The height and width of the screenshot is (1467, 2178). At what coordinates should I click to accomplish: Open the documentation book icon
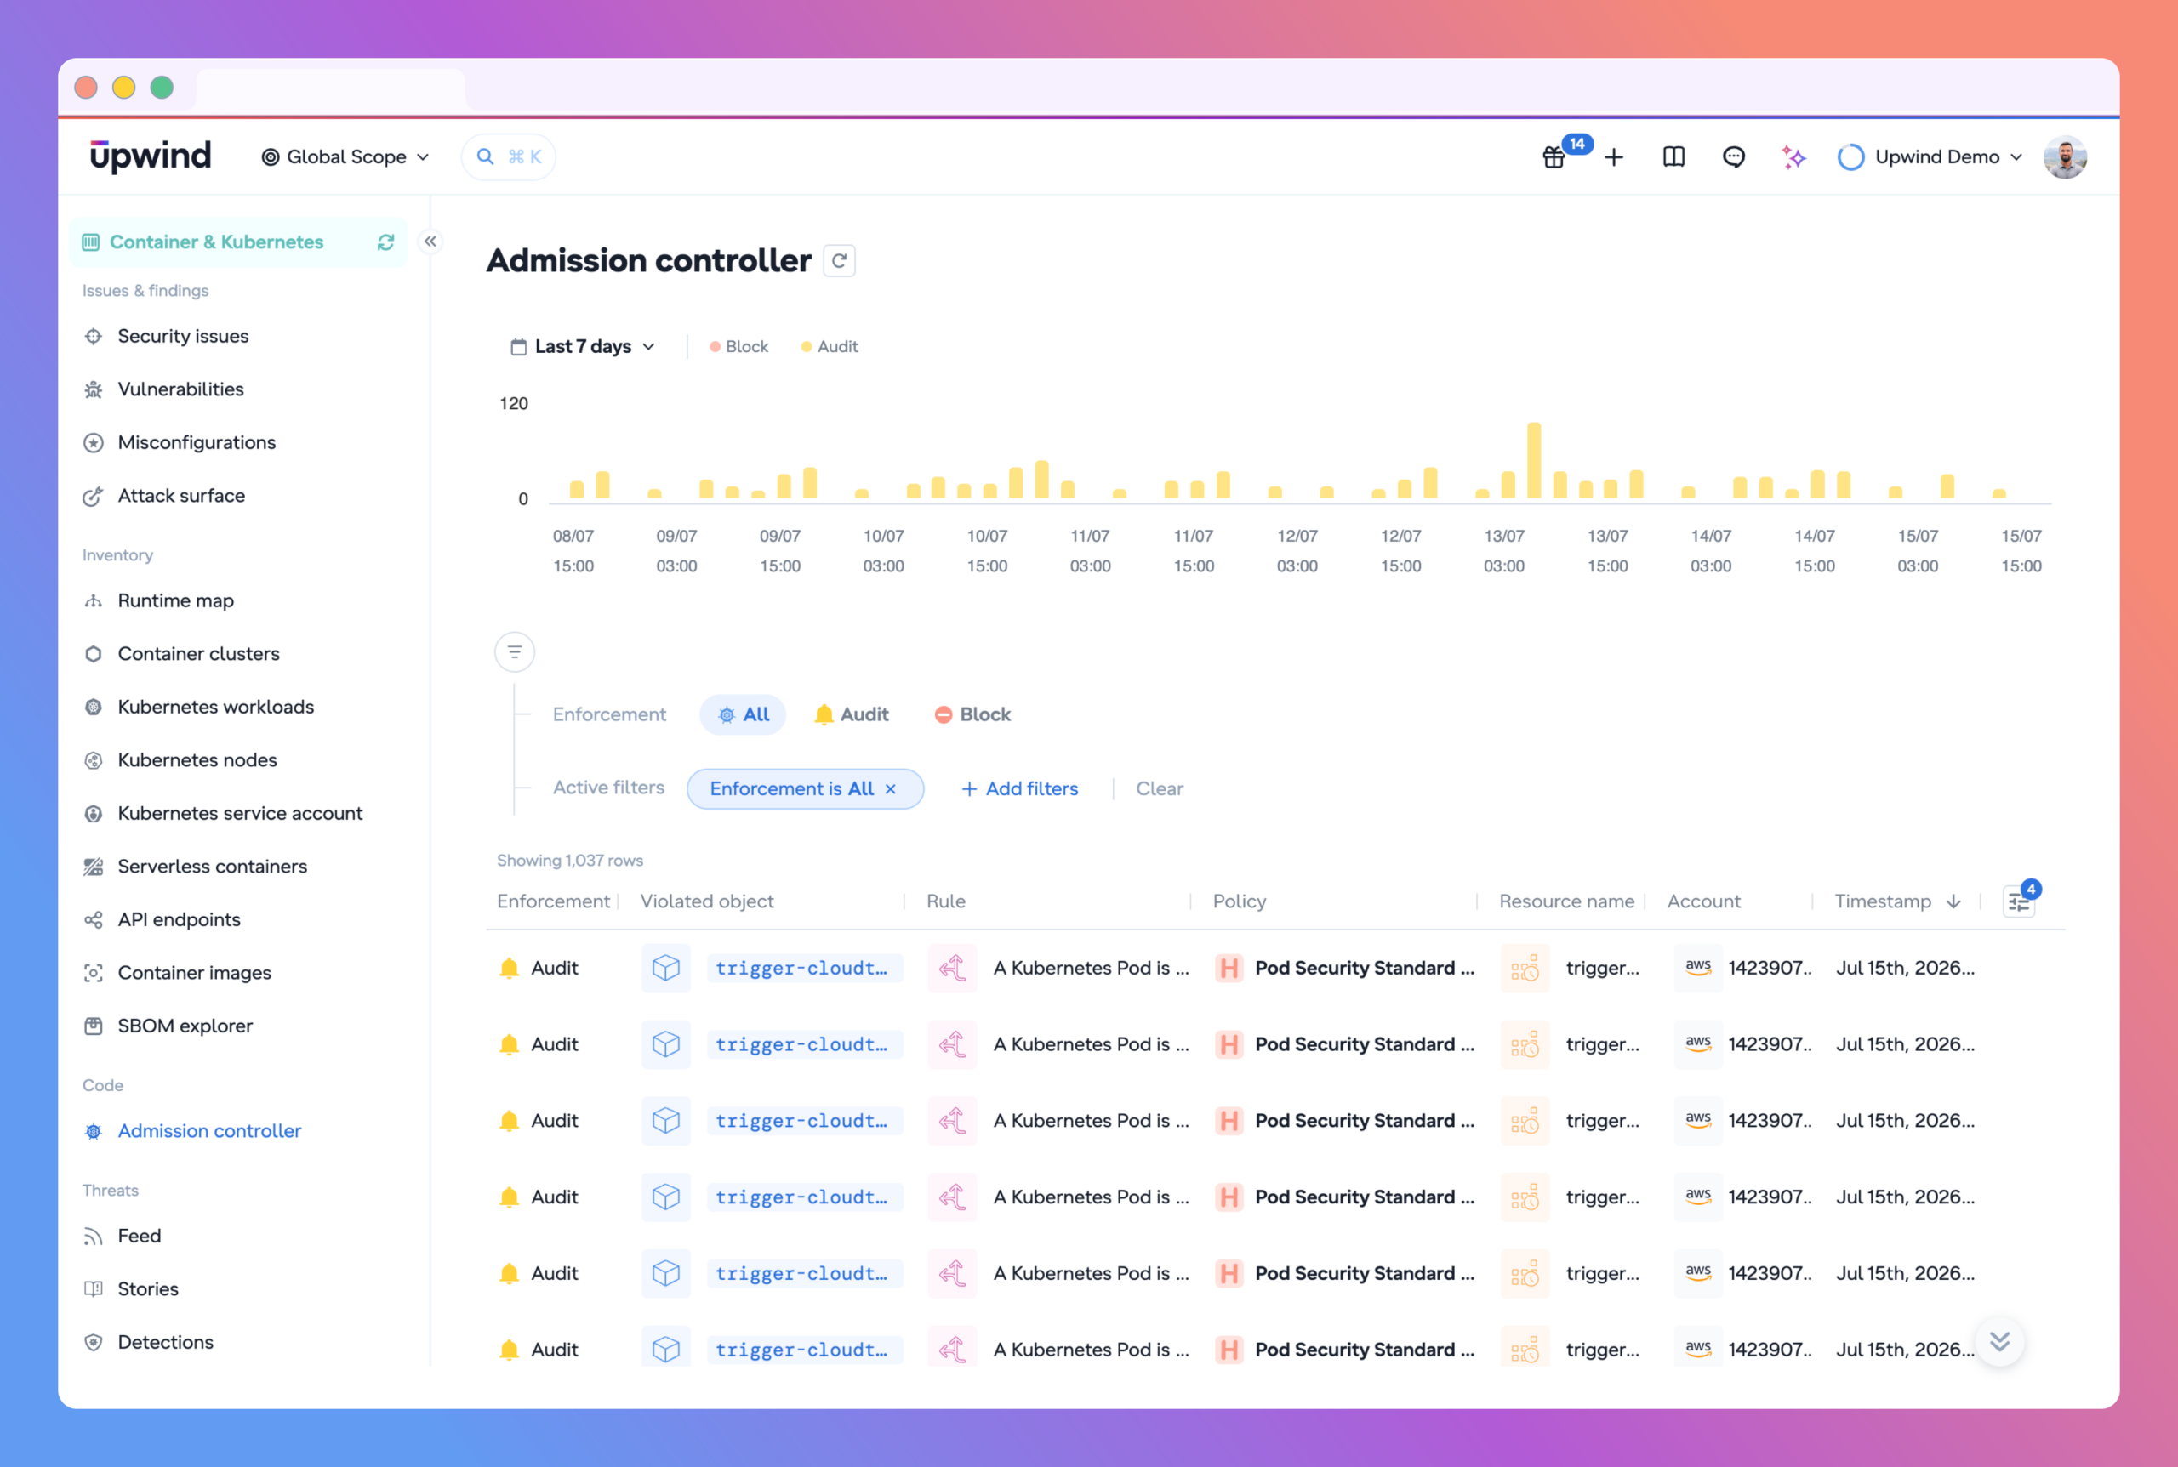(1673, 157)
